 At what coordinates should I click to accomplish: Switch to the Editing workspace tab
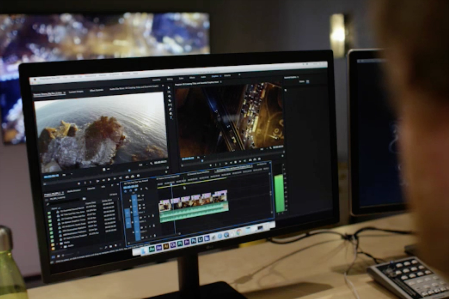tap(170, 79)
